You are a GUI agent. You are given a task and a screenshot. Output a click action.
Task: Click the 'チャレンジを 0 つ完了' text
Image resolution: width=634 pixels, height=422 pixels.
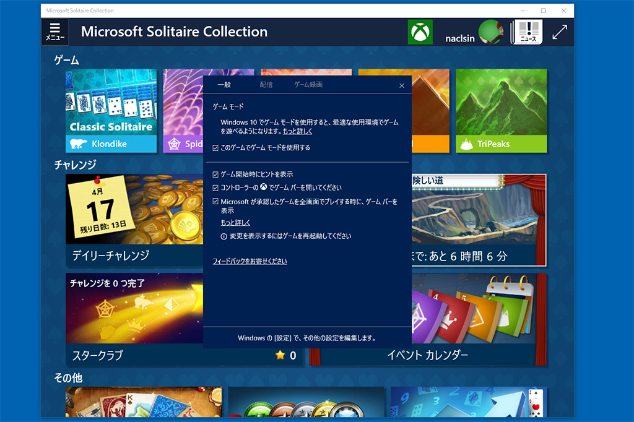coord(107,283)
